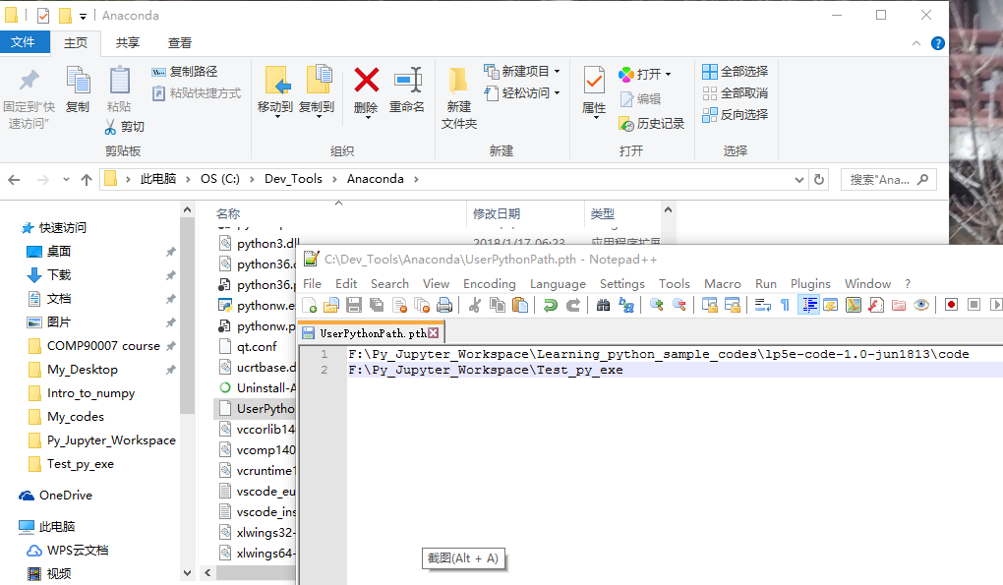Click the Redo arrow in Notepad++
Image resolution: width=1003 pixels, height=585 pixels.
573,305
